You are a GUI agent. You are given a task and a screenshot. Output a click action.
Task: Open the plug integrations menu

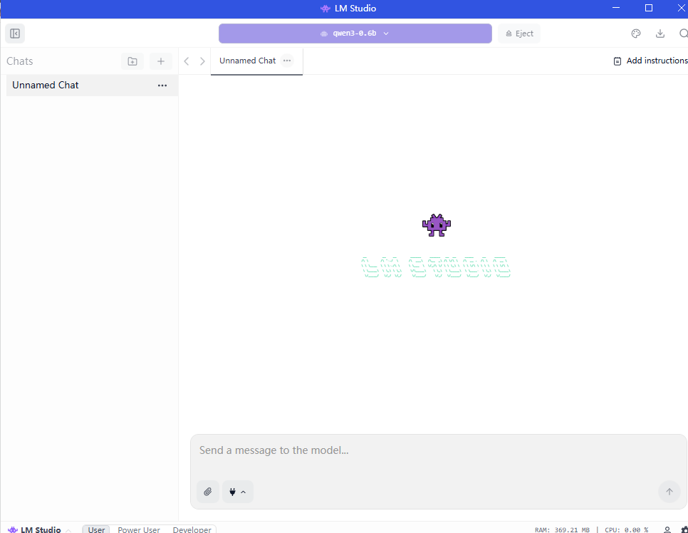(x=237, y=492)
